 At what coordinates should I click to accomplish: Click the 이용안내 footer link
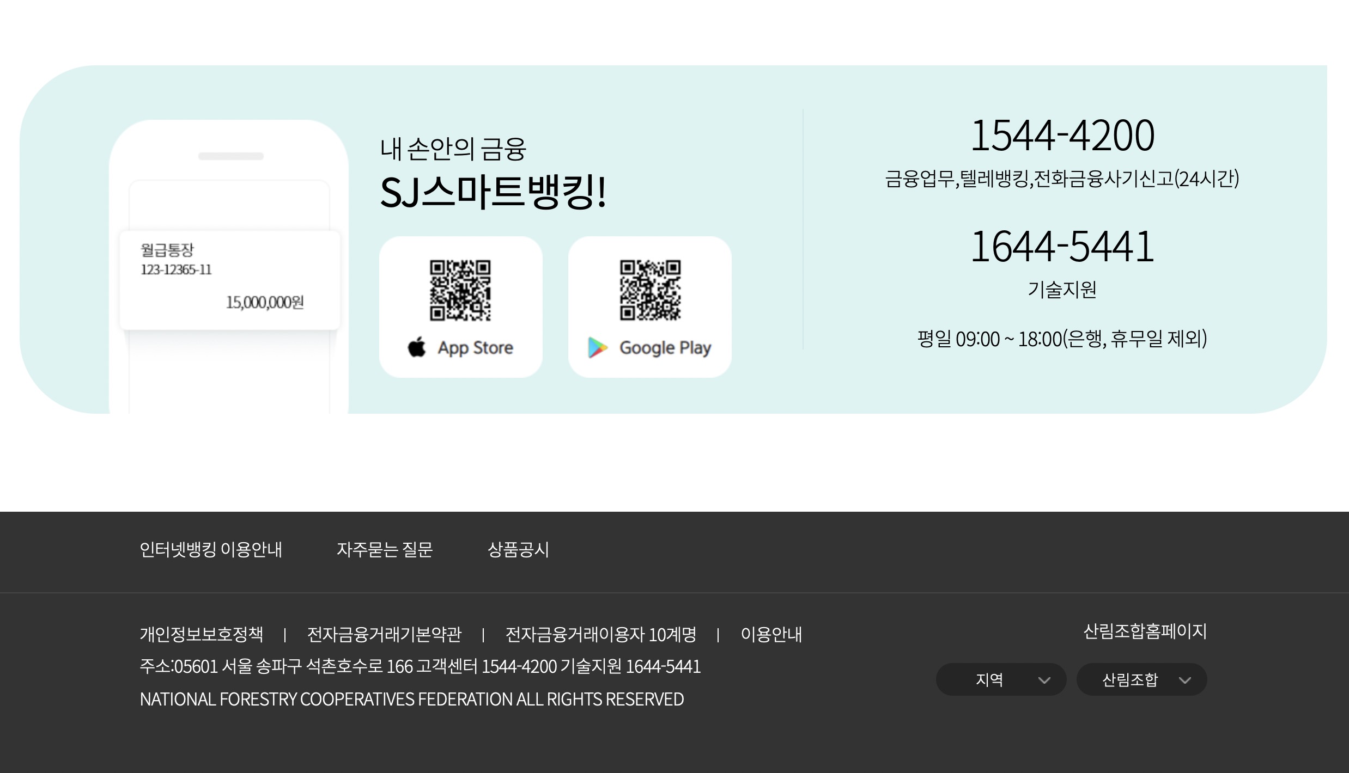771,634
